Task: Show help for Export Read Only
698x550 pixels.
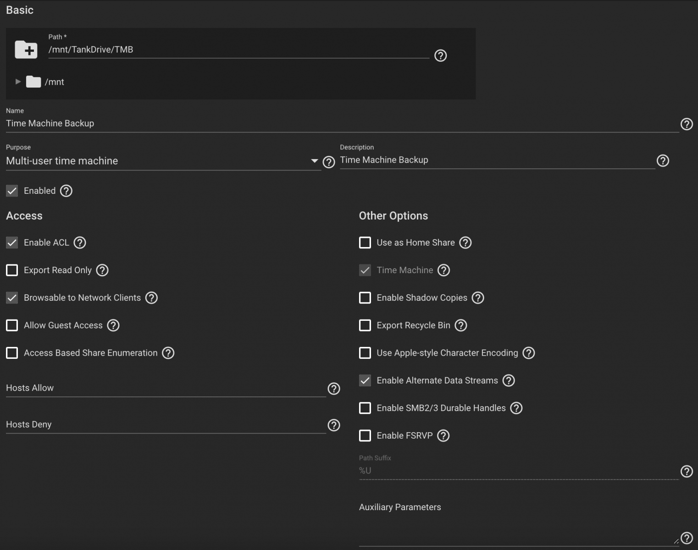Action: point(102,270)
